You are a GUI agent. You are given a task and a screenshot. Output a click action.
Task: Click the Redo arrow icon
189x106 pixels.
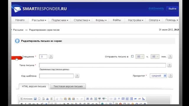(82, 99)
